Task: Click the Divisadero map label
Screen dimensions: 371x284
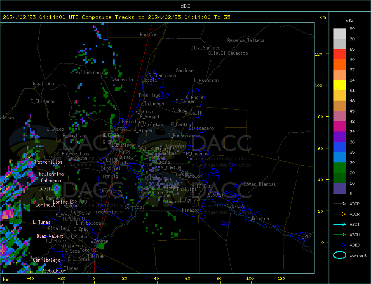Action: (x=201, y=128)
